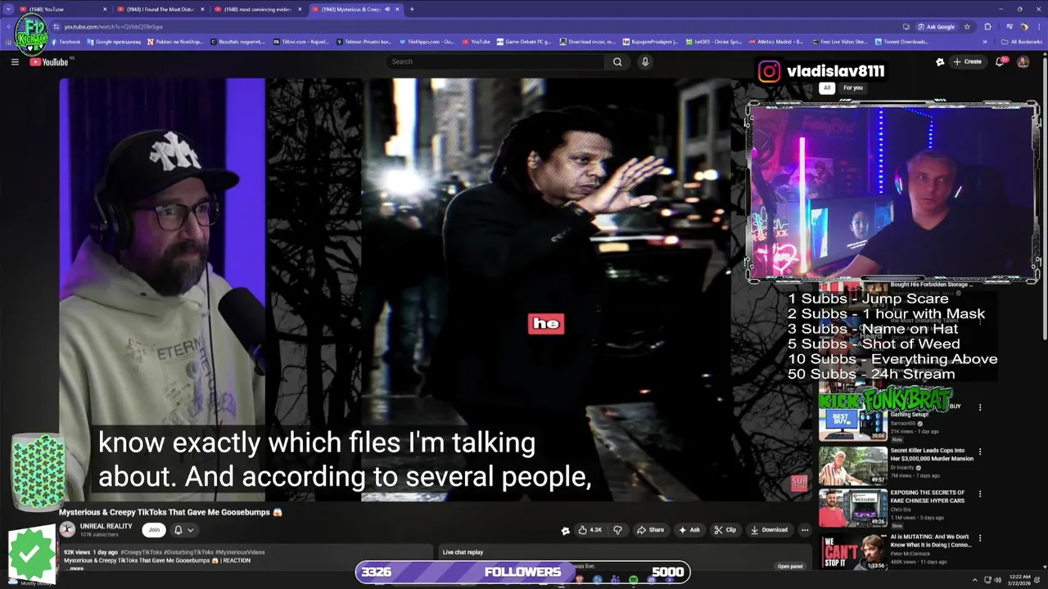Open the Create button
The image size is (1048, 589).
point(967,61)
